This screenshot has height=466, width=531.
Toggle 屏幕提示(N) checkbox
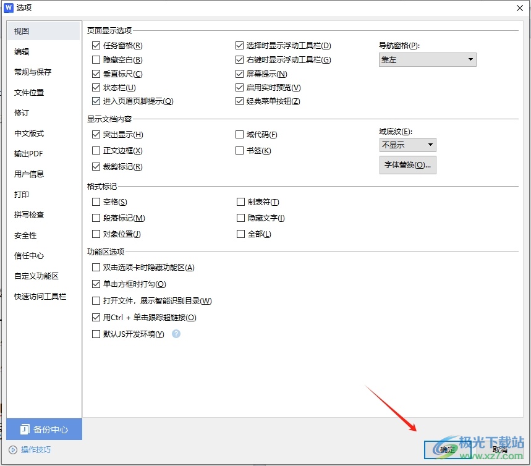[x=239, y=74]
